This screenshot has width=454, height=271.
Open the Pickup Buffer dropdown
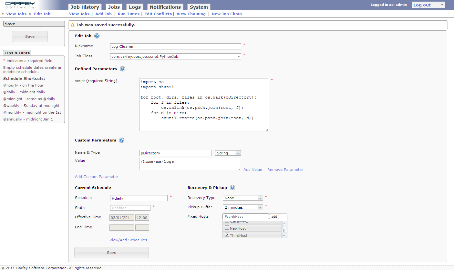click(x=243, y=207)
